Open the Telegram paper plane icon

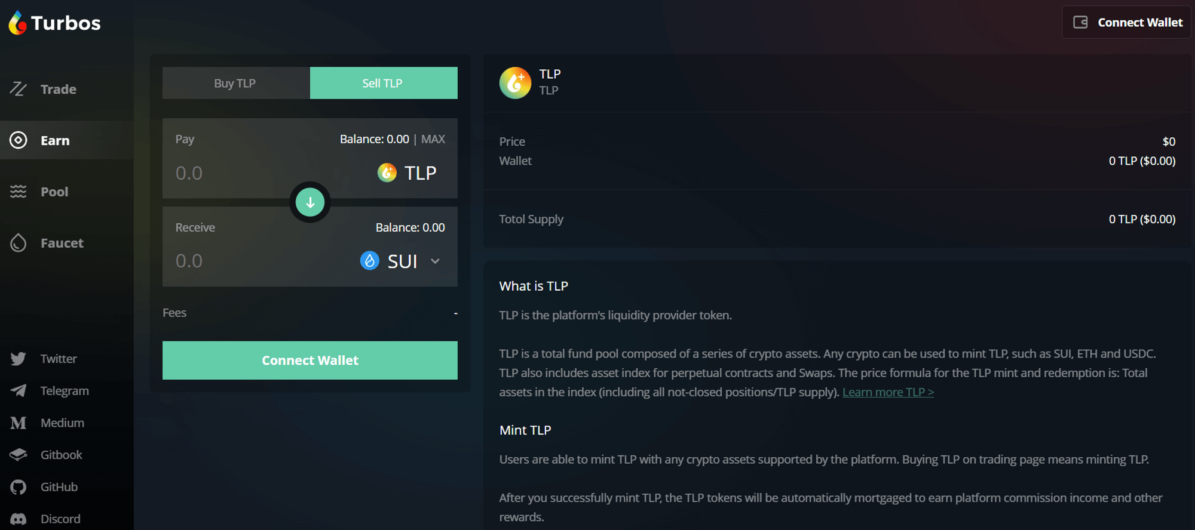coord(19,391)
